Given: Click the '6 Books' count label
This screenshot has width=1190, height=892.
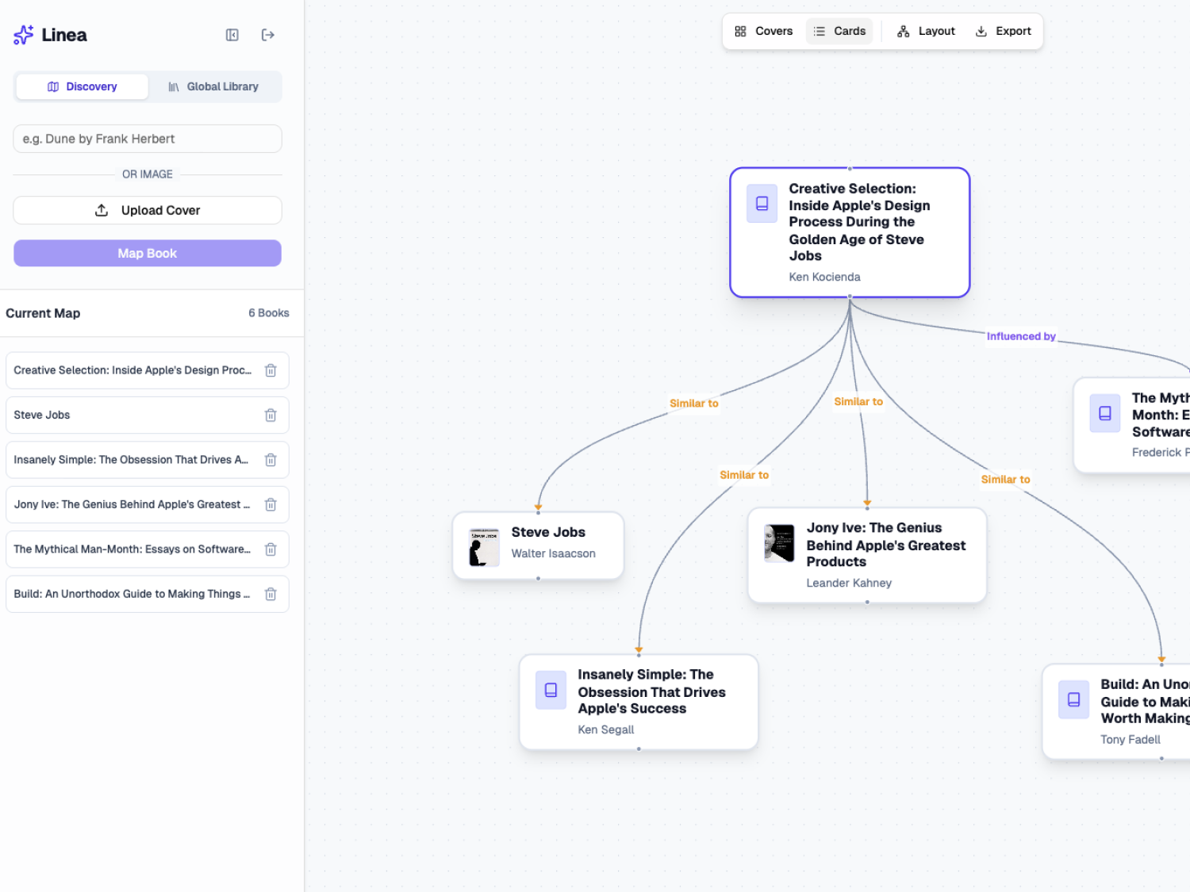Looking at the screenshot, I should click(x=269, y=313).
